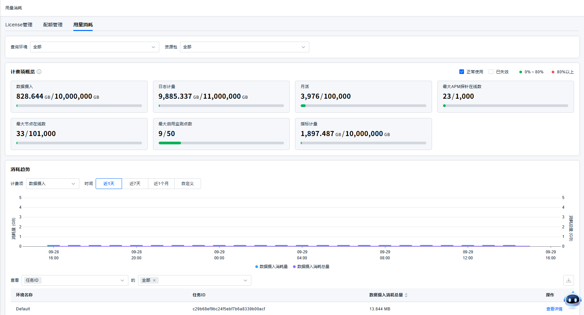The width and height of the screenshot is (584, 315).
Task: Remove the 全部 tag with its x icon
Action: coord(154,280)
